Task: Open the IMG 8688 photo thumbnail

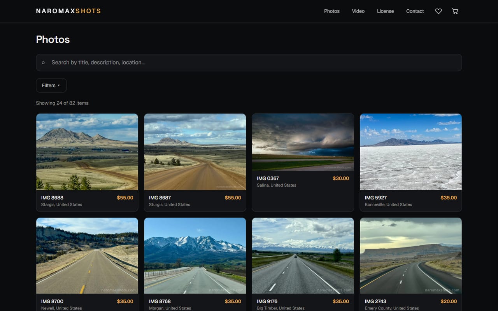Action: (87, 152)
